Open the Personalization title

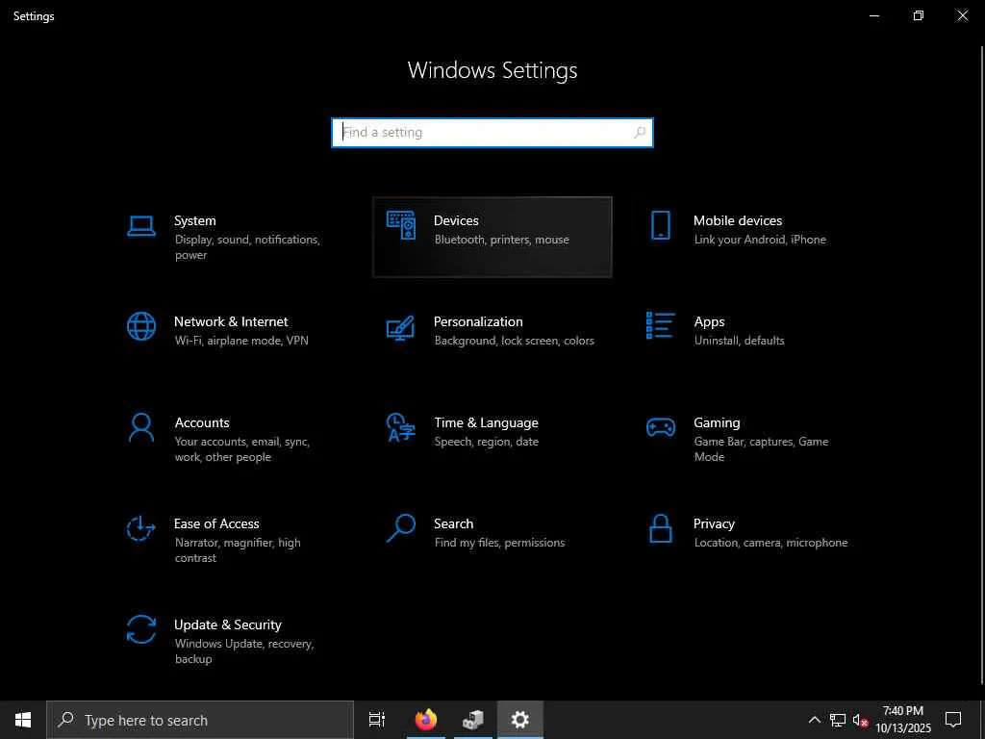click(x=478, y=321)
